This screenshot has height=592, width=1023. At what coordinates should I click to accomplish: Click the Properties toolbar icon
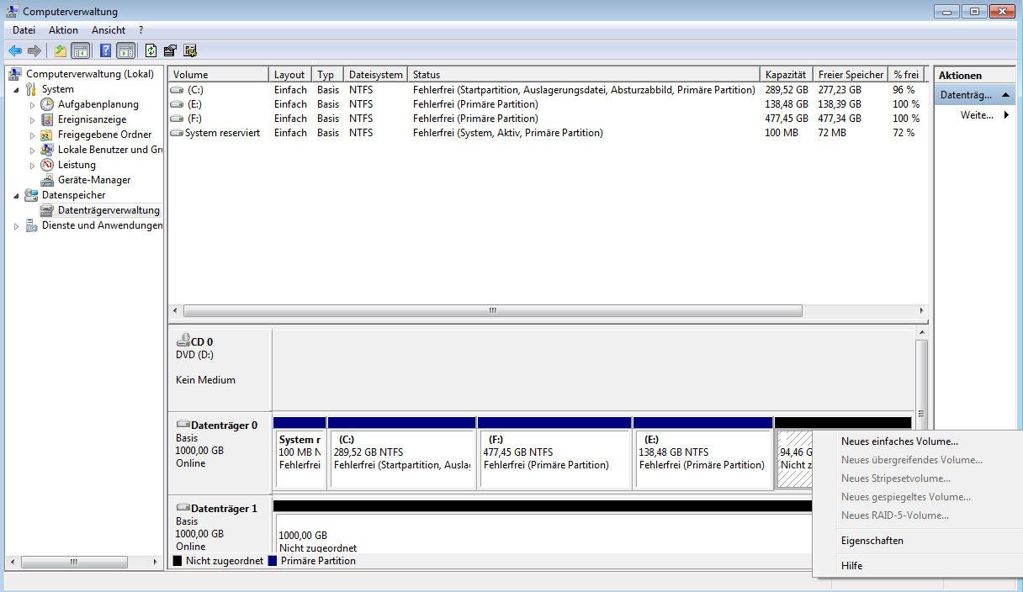[170, 50]
